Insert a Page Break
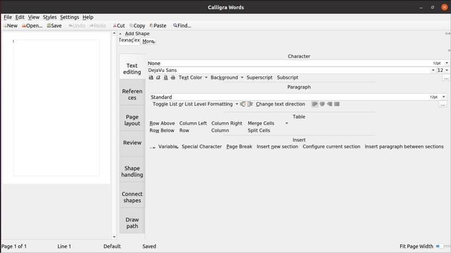 [x=239, y=146]
